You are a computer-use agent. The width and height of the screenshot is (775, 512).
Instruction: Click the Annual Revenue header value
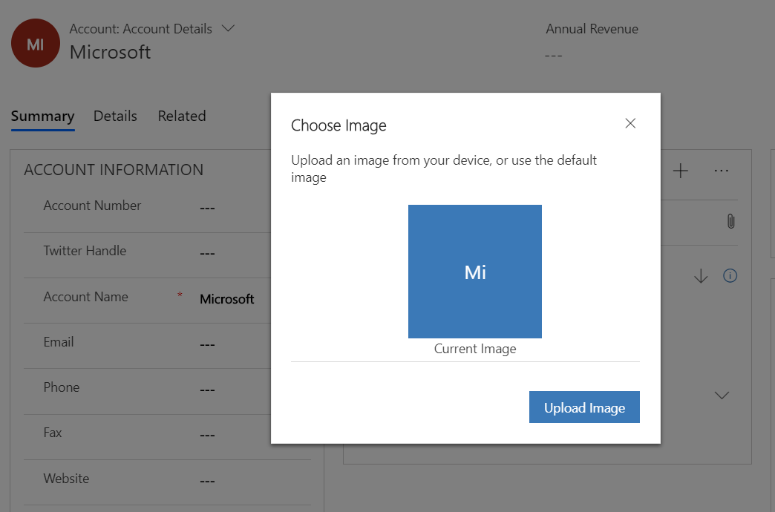click(x=553, y=56)
